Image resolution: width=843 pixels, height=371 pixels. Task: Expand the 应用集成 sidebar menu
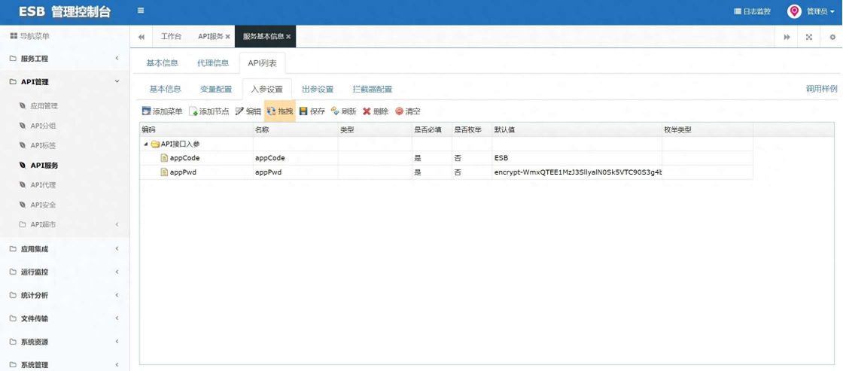[x=65, y=249]
